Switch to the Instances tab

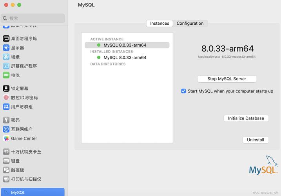tap(160, 23)
